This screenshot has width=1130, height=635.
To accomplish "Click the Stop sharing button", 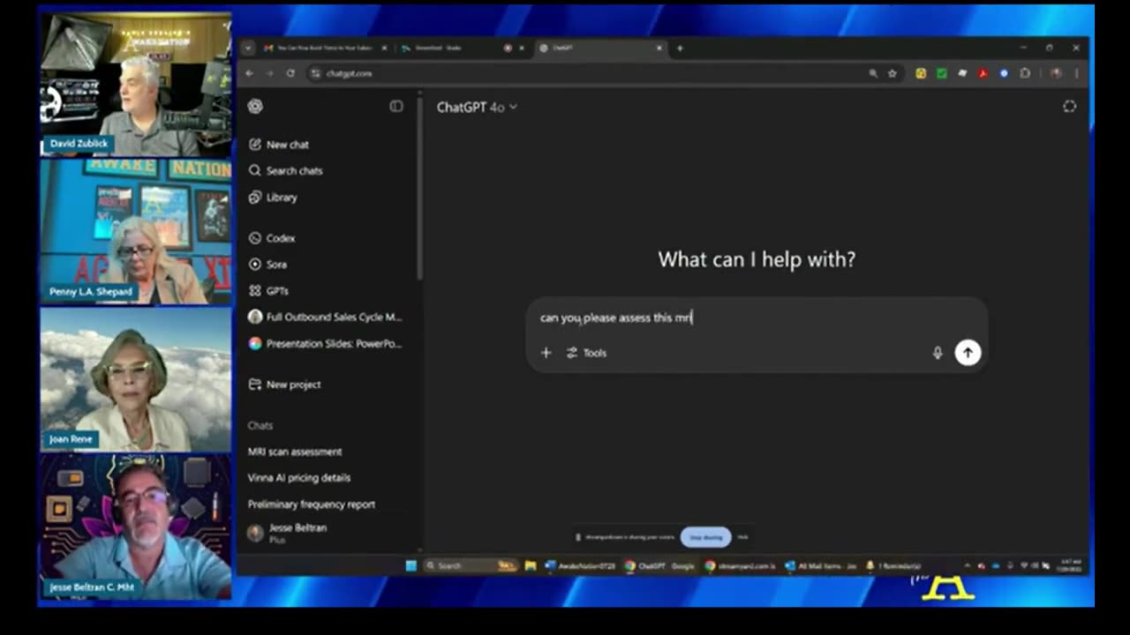I will pyautogui.click(x=706, y=537).
